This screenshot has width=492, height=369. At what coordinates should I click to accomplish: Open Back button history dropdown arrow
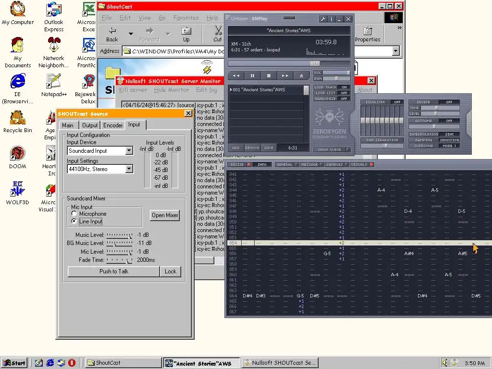tap(131, 34)
